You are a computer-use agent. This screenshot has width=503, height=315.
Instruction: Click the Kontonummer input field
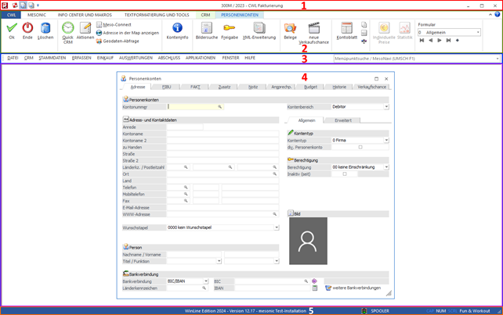(x=192, y=106)
